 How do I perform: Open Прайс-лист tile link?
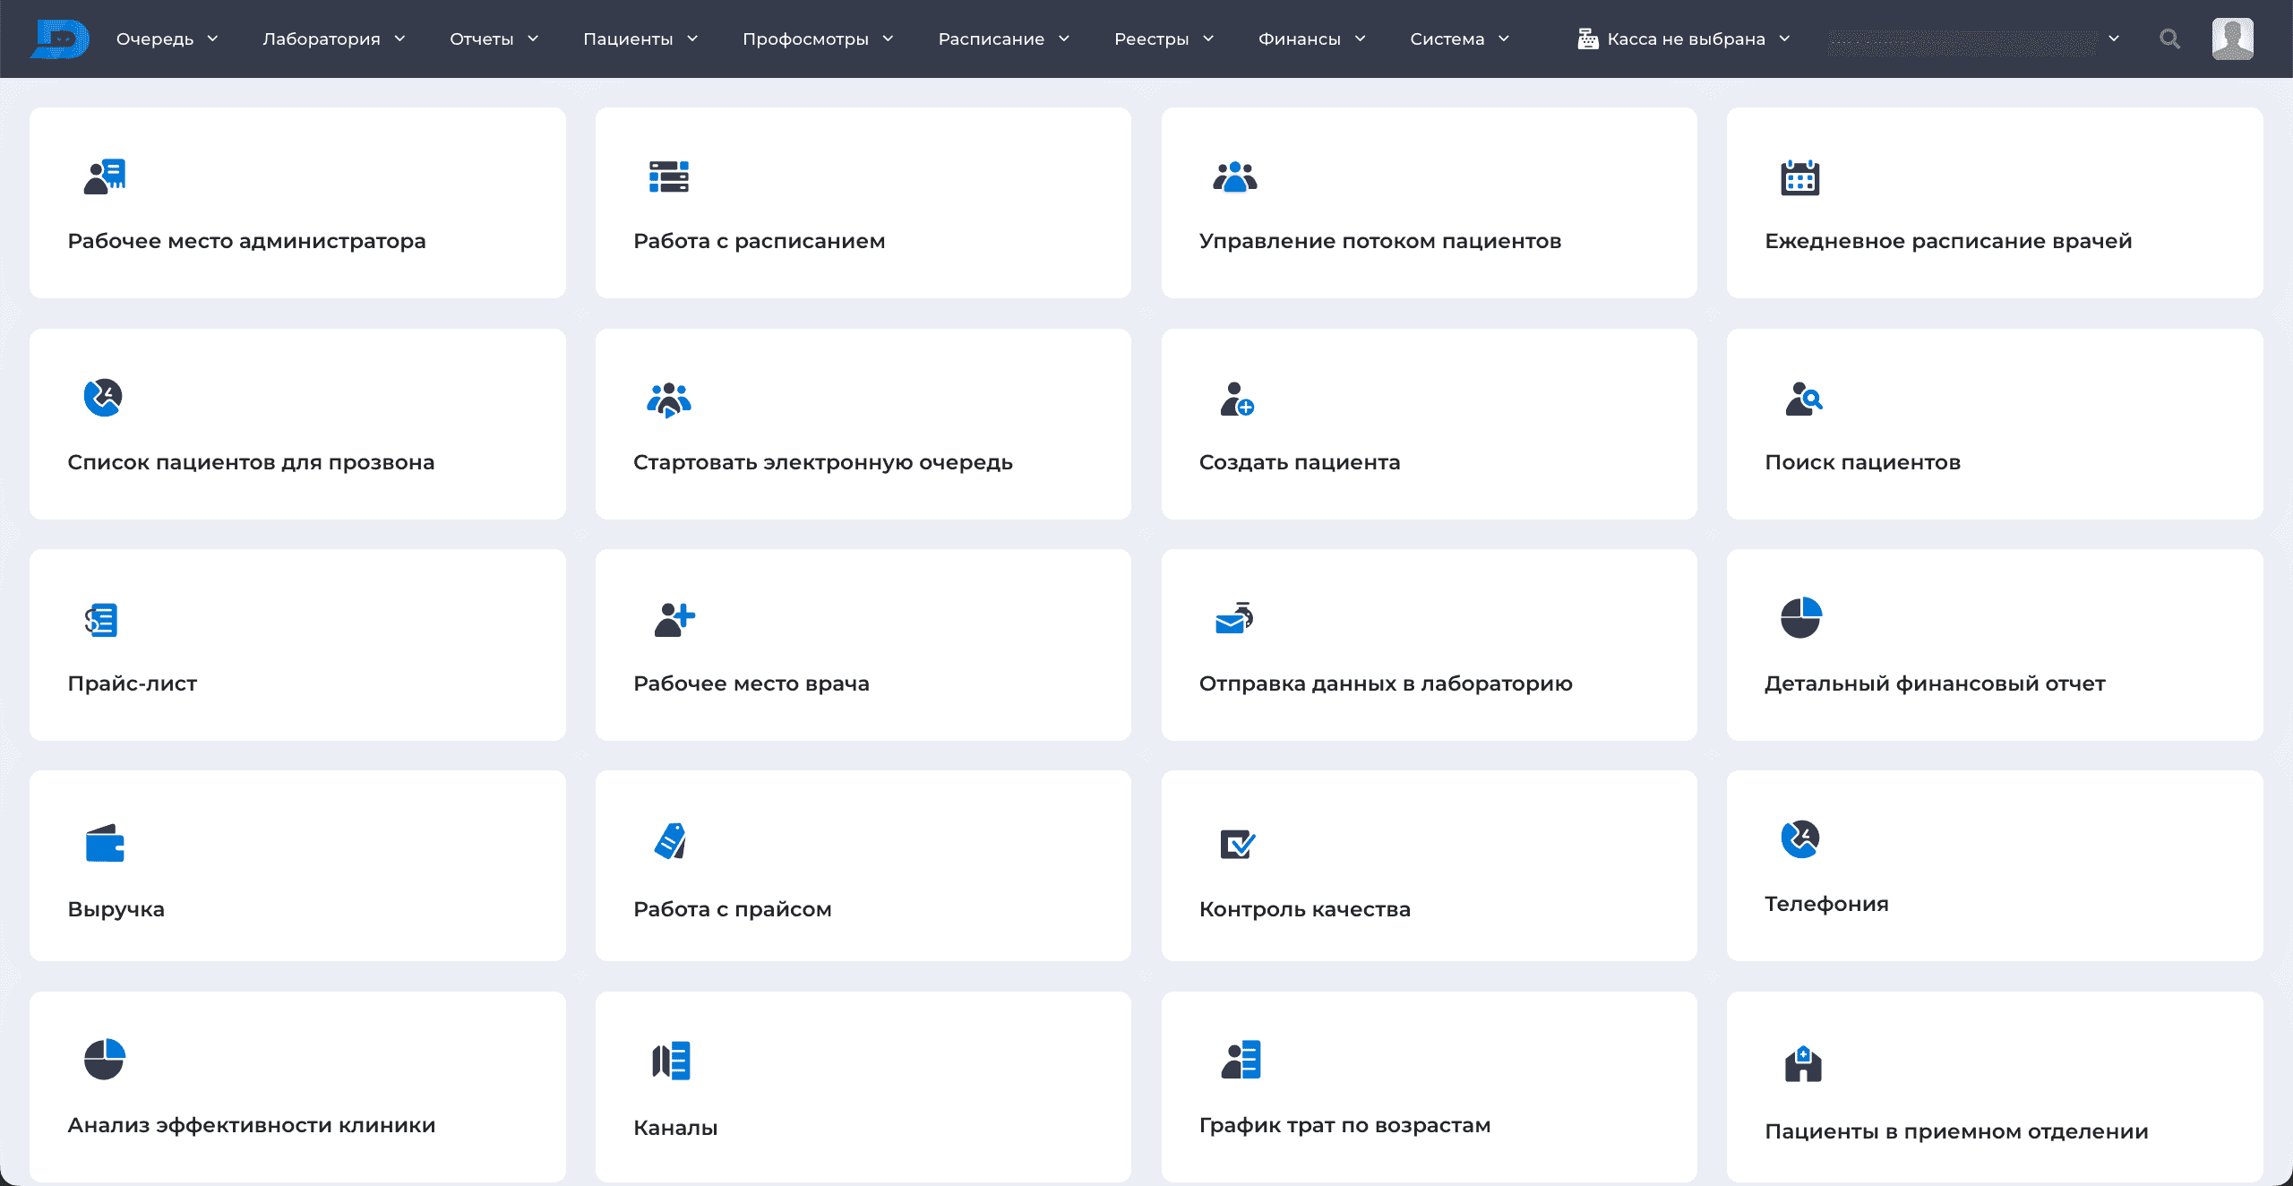[x=133, y=683]
